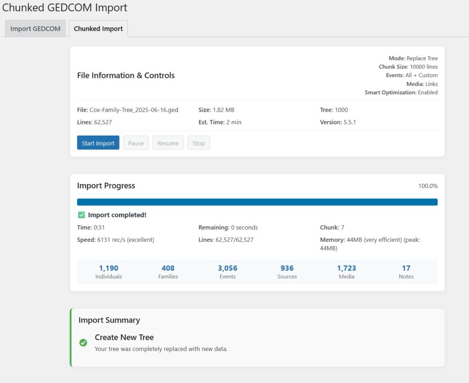The width and height of the screenshot is (469, 383).
Task: Click the Pause button
Action: point(136,143)
